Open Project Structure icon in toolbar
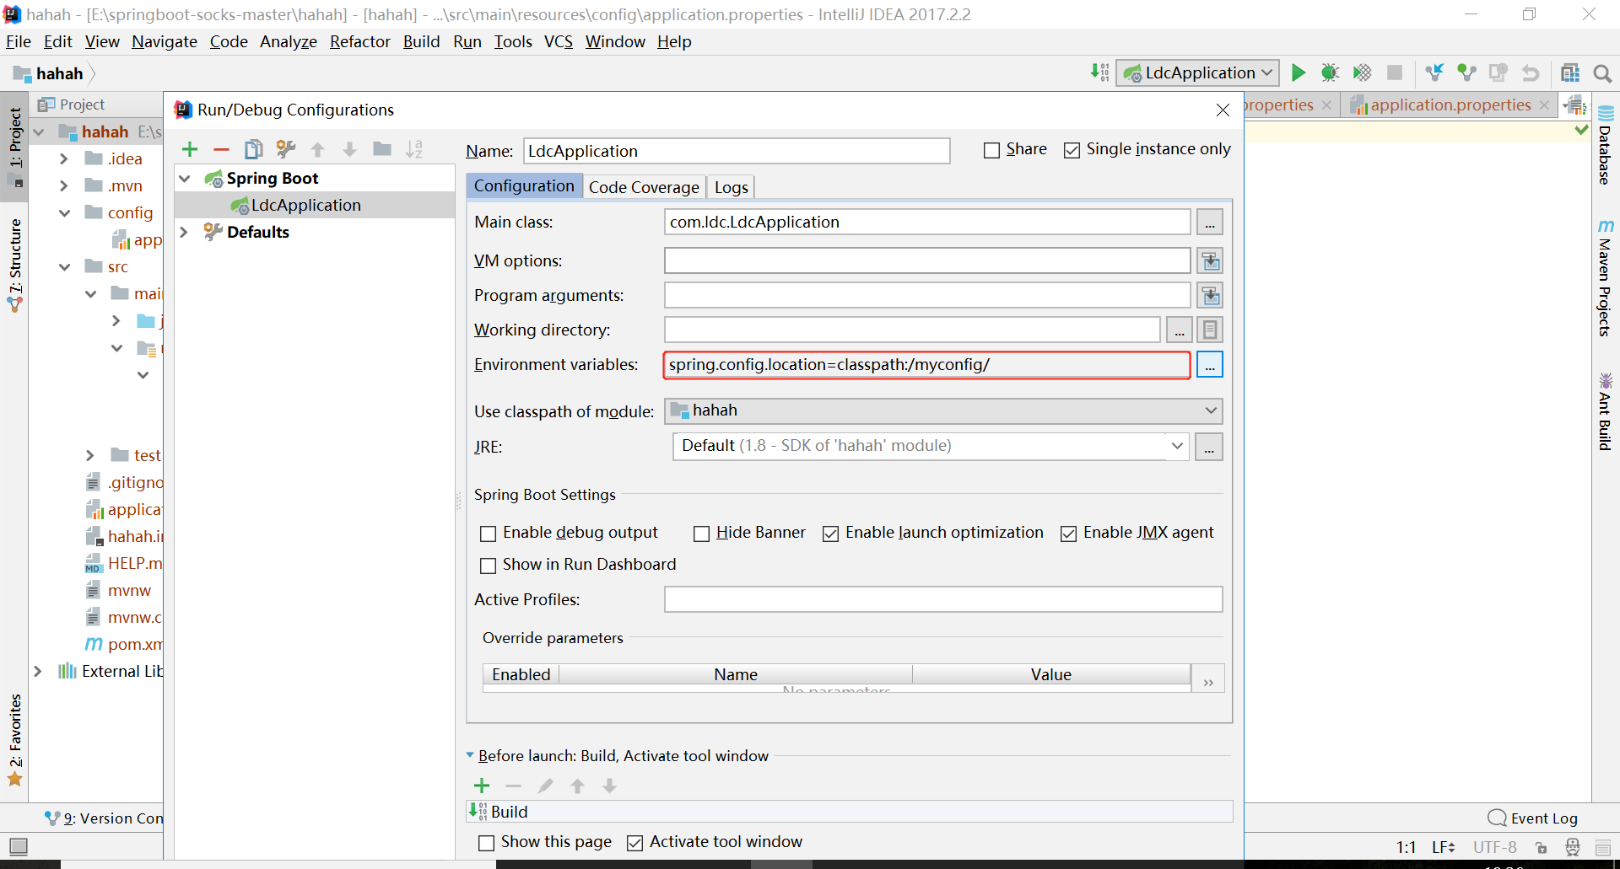1620x869 pixels. [x=1570, y=73]
